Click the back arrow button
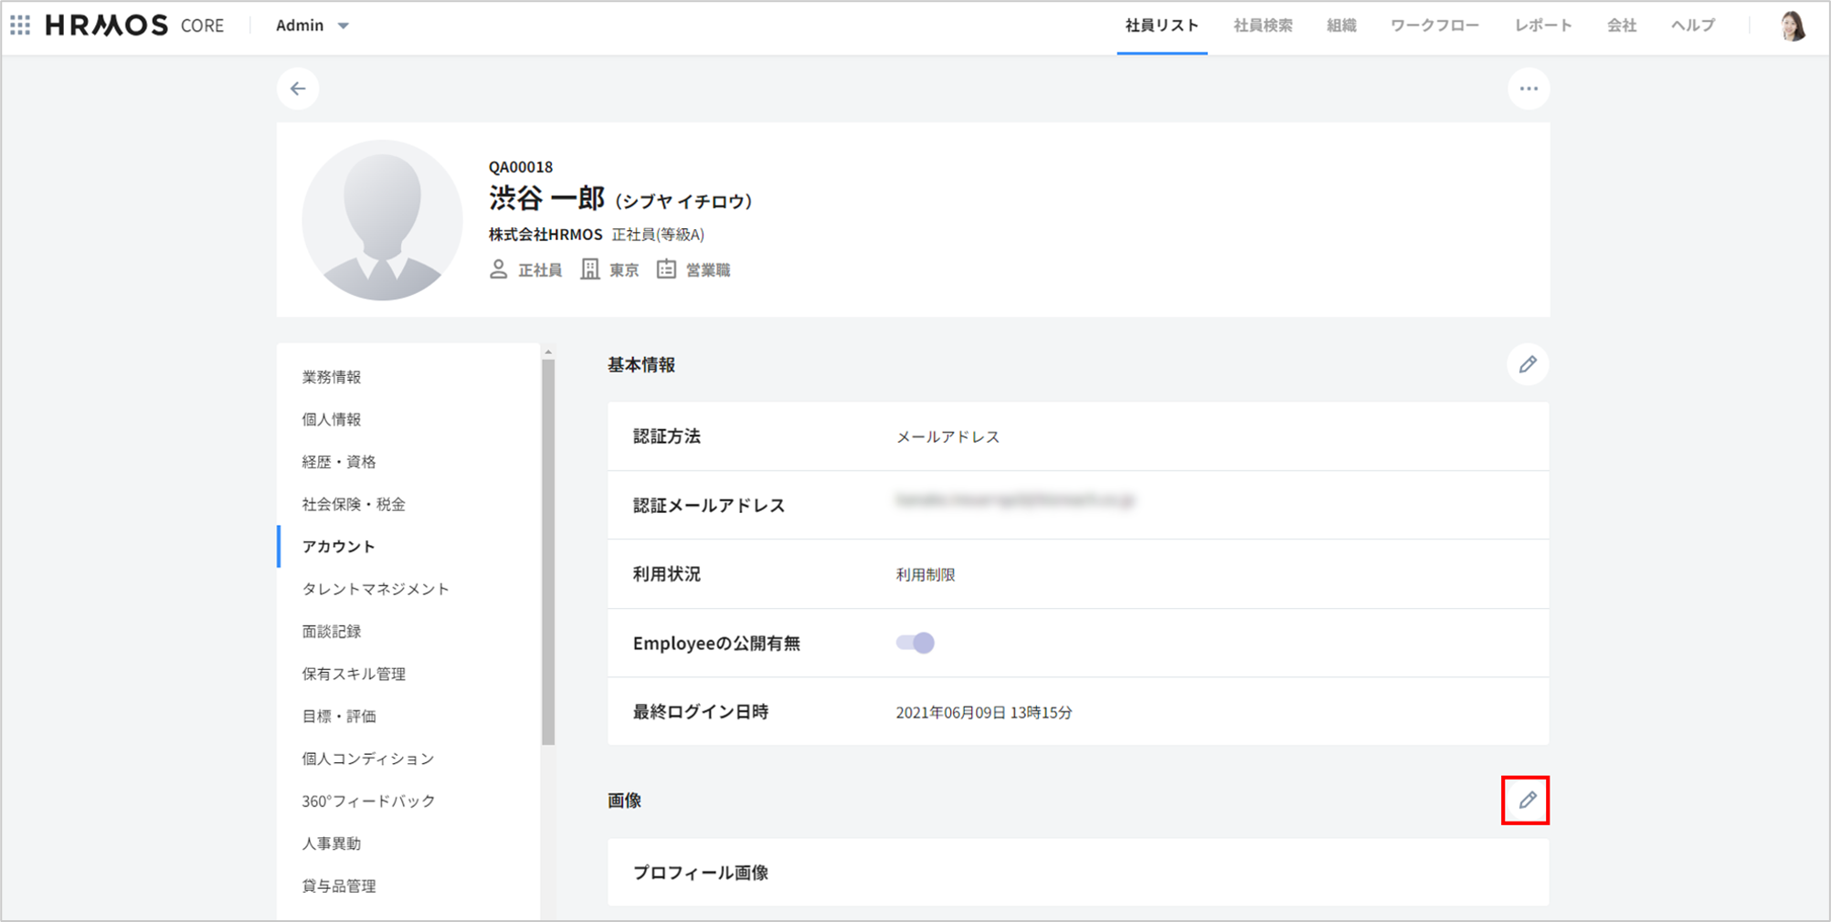The height and width of the screenshot is (922, 1831). (x=298, y=89)
